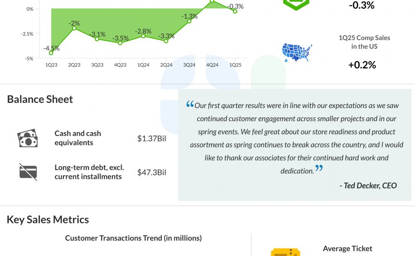Click the Key Sales Metrics heading

tap(48, 219)
